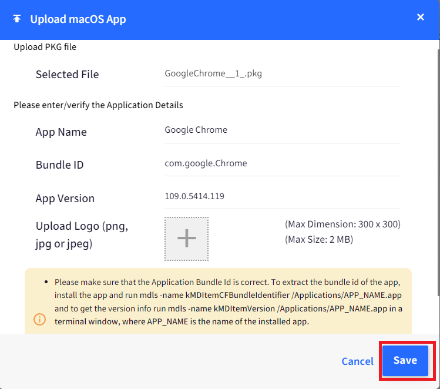Close the Upload macOS App dialog
Viewport: 440px width, 389px height.
421,17
